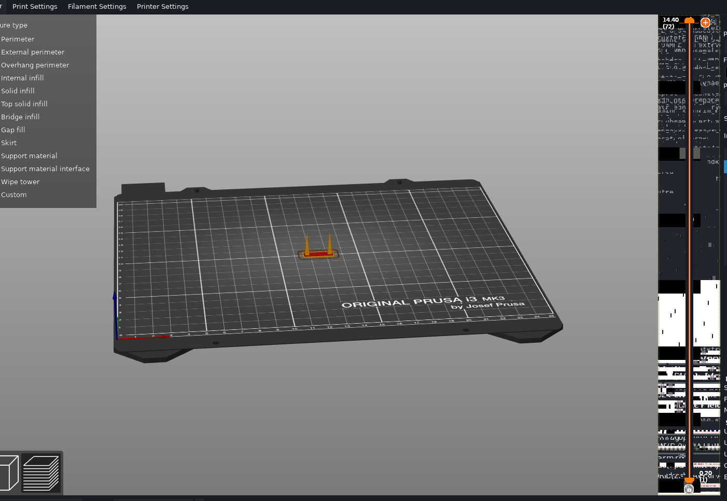Image resolution: width=727 pixels, height=501 pixels.
Task: Click the bottom thumb of the layer slider
Action: point(689,480)
